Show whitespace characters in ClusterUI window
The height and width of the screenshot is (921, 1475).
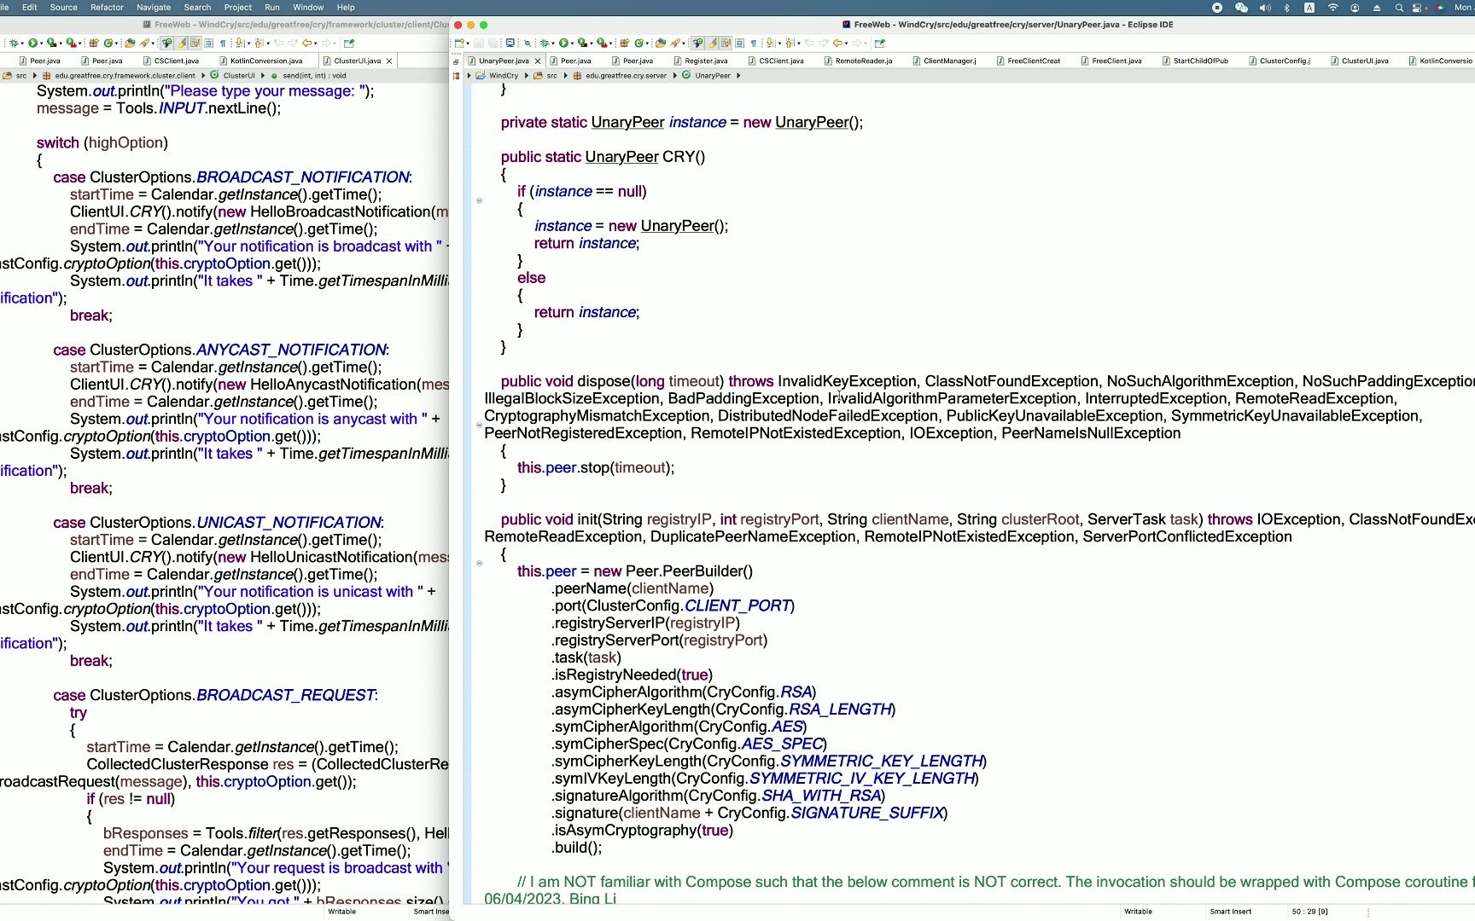(x=223, y=43)
